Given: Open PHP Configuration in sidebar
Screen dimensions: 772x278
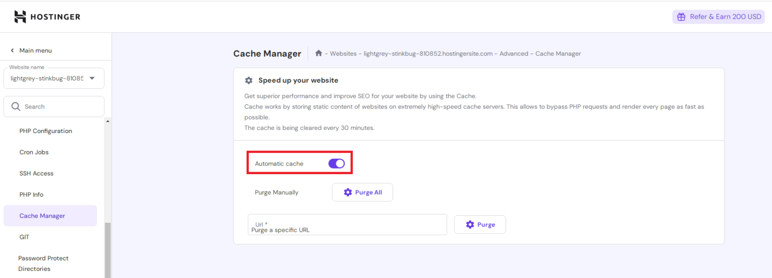Looking at the screenshot, I should click(46, 131).
